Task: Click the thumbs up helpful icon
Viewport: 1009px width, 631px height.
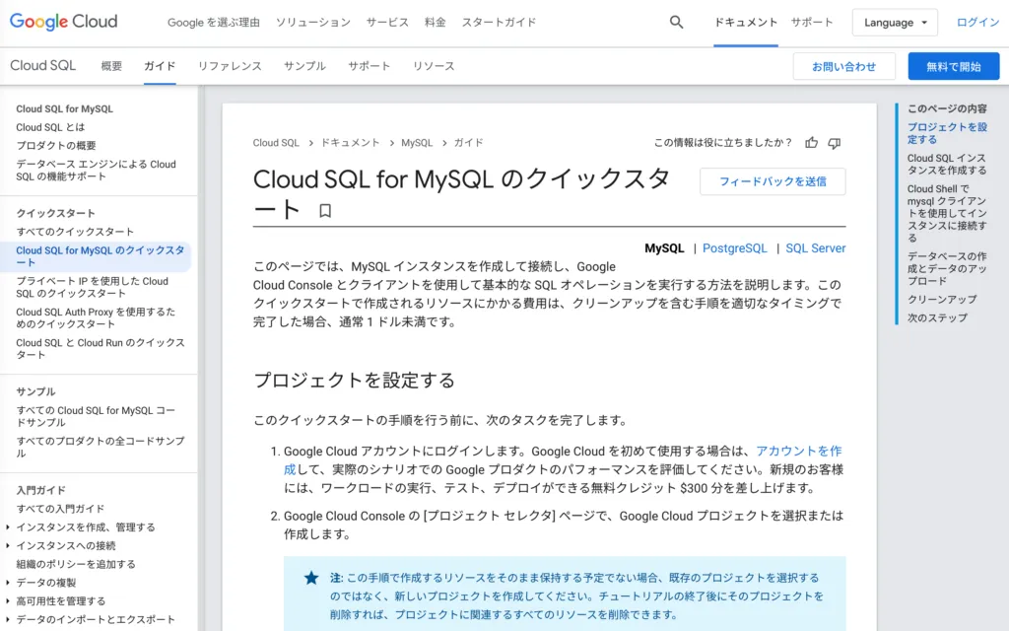Action: tap(812, 143)
